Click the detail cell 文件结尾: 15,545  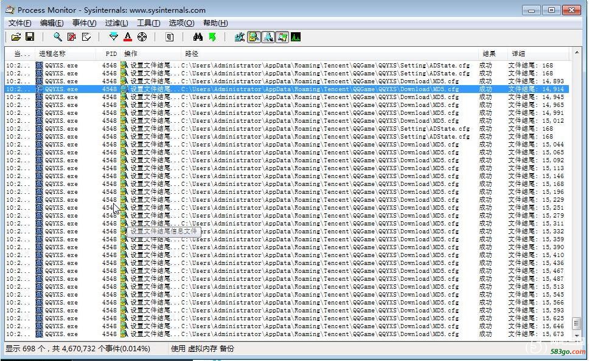coord(536,295)
